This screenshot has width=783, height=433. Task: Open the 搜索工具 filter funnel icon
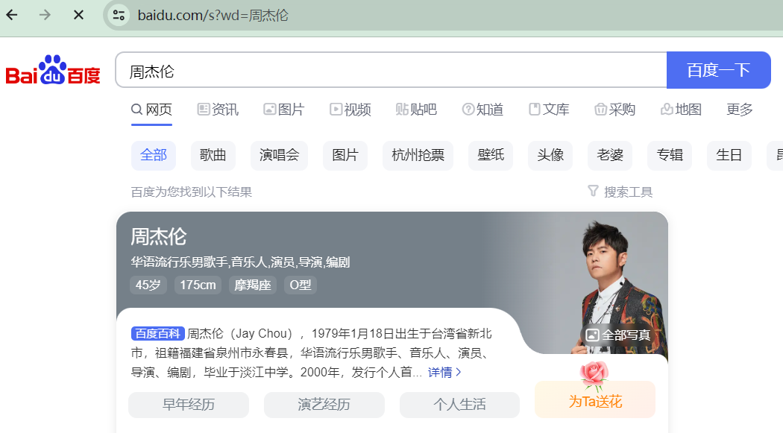point(593,191)
